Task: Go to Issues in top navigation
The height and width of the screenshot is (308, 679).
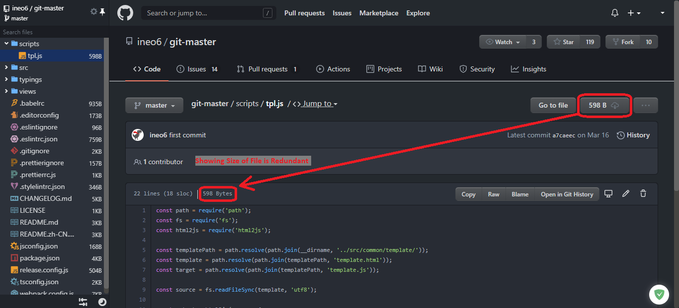Action: [342, 13]
